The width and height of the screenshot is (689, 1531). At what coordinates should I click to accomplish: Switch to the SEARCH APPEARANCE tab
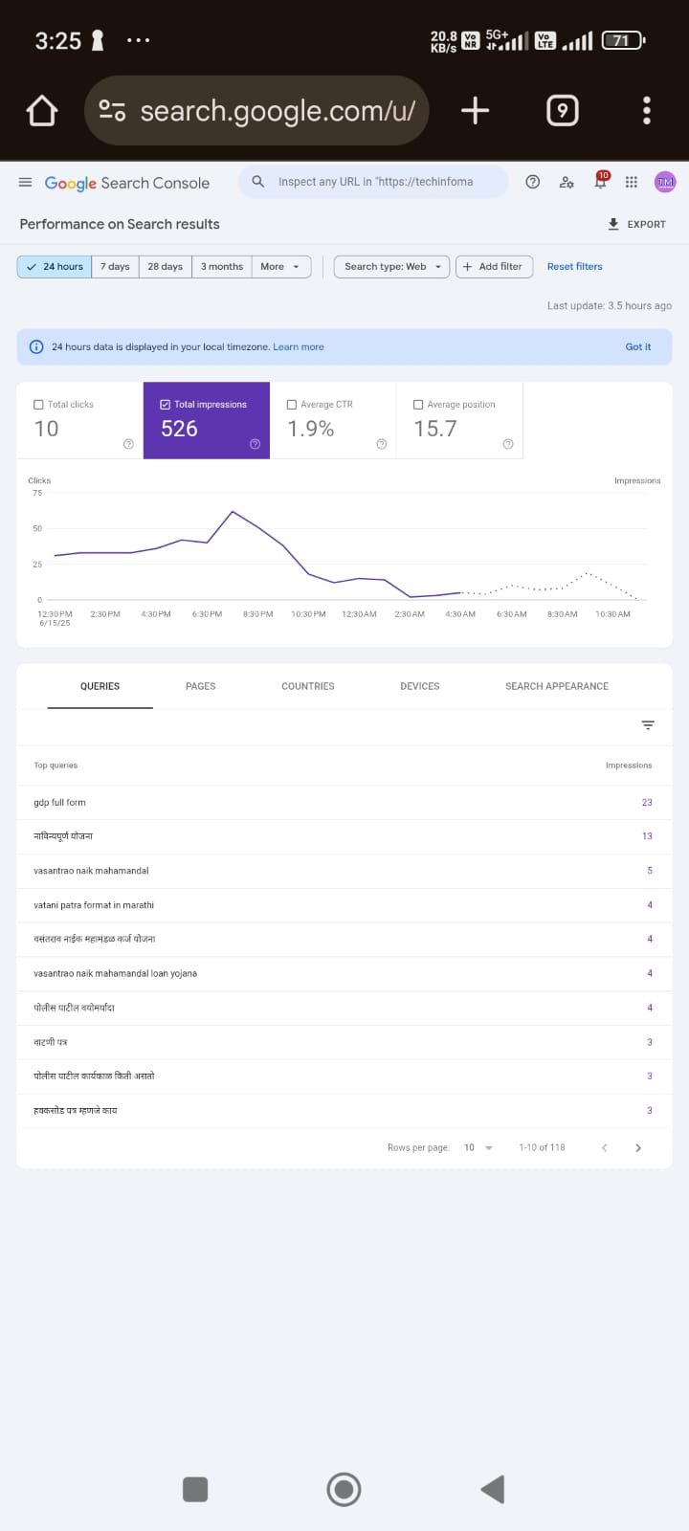pos(557,686)
